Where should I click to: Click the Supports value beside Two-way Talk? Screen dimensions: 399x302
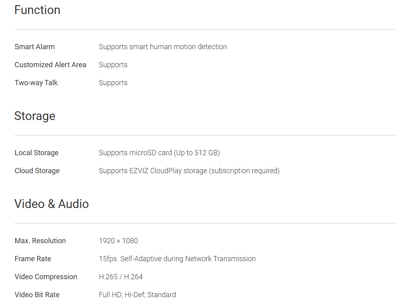(113, 83)
